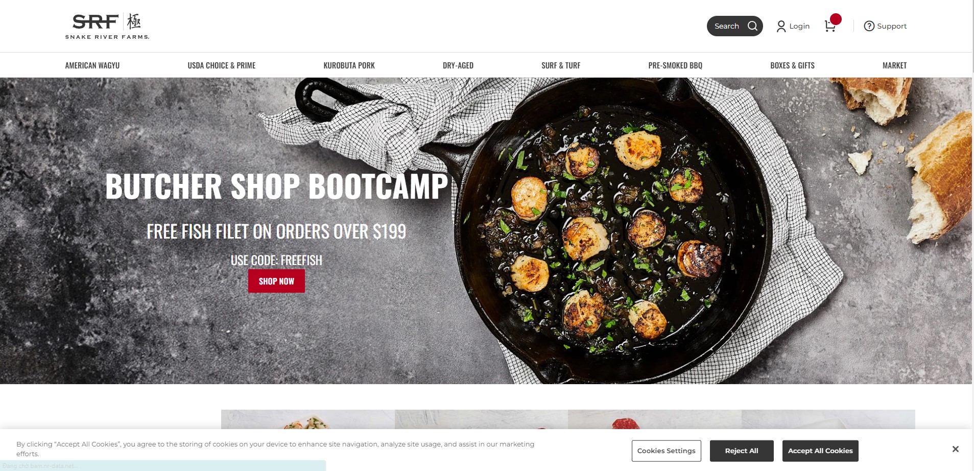
Task: Open the Surf & Turf menu
Action: 561,65
